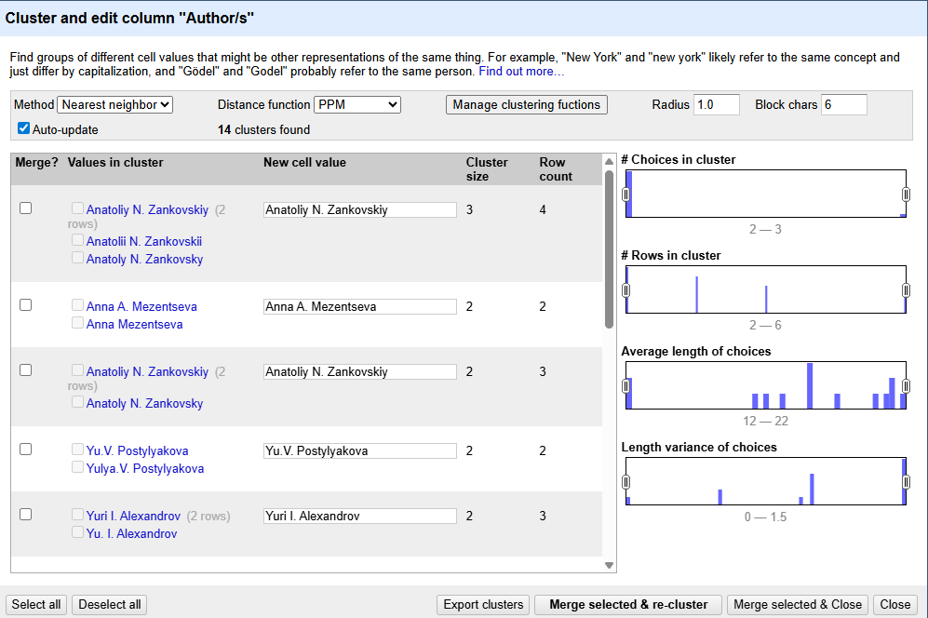Focus the Block chars input field
The width and height of the screenshot is (928, 618).
(843, 105)
